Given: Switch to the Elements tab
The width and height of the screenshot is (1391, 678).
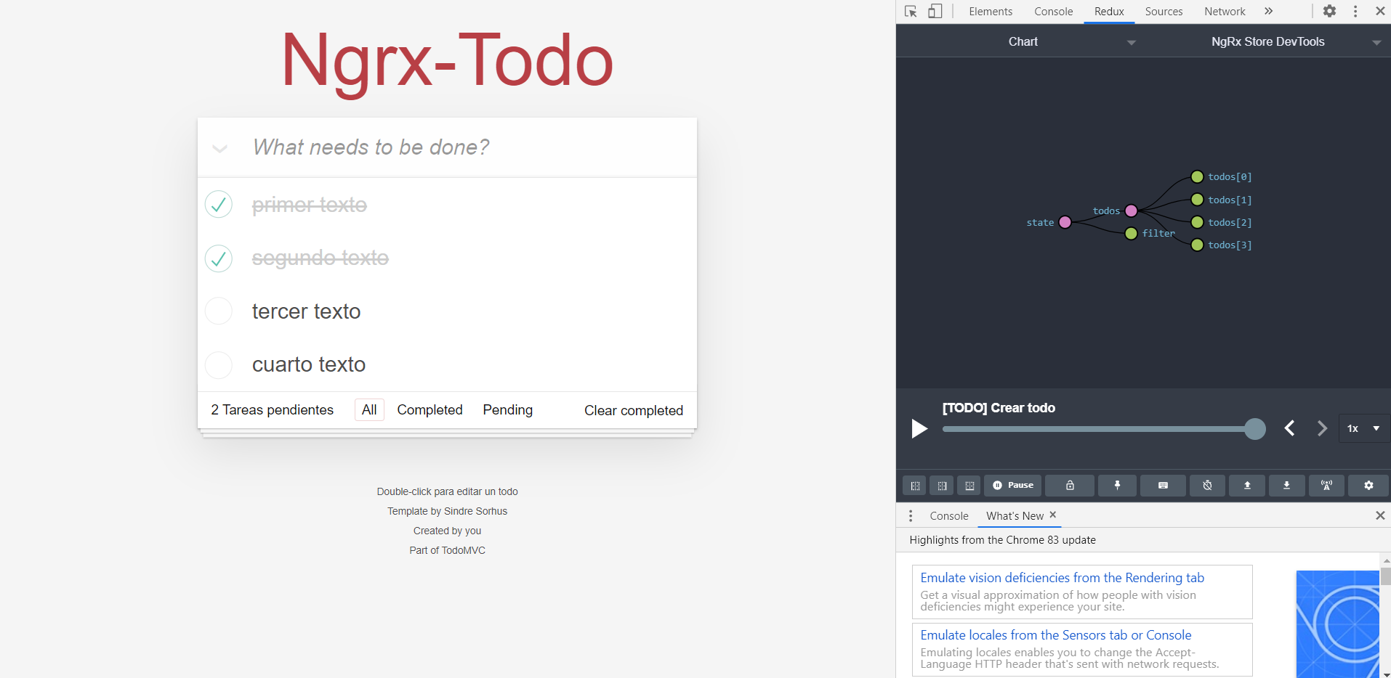Looking at the screenshot, I should (991, 12).
